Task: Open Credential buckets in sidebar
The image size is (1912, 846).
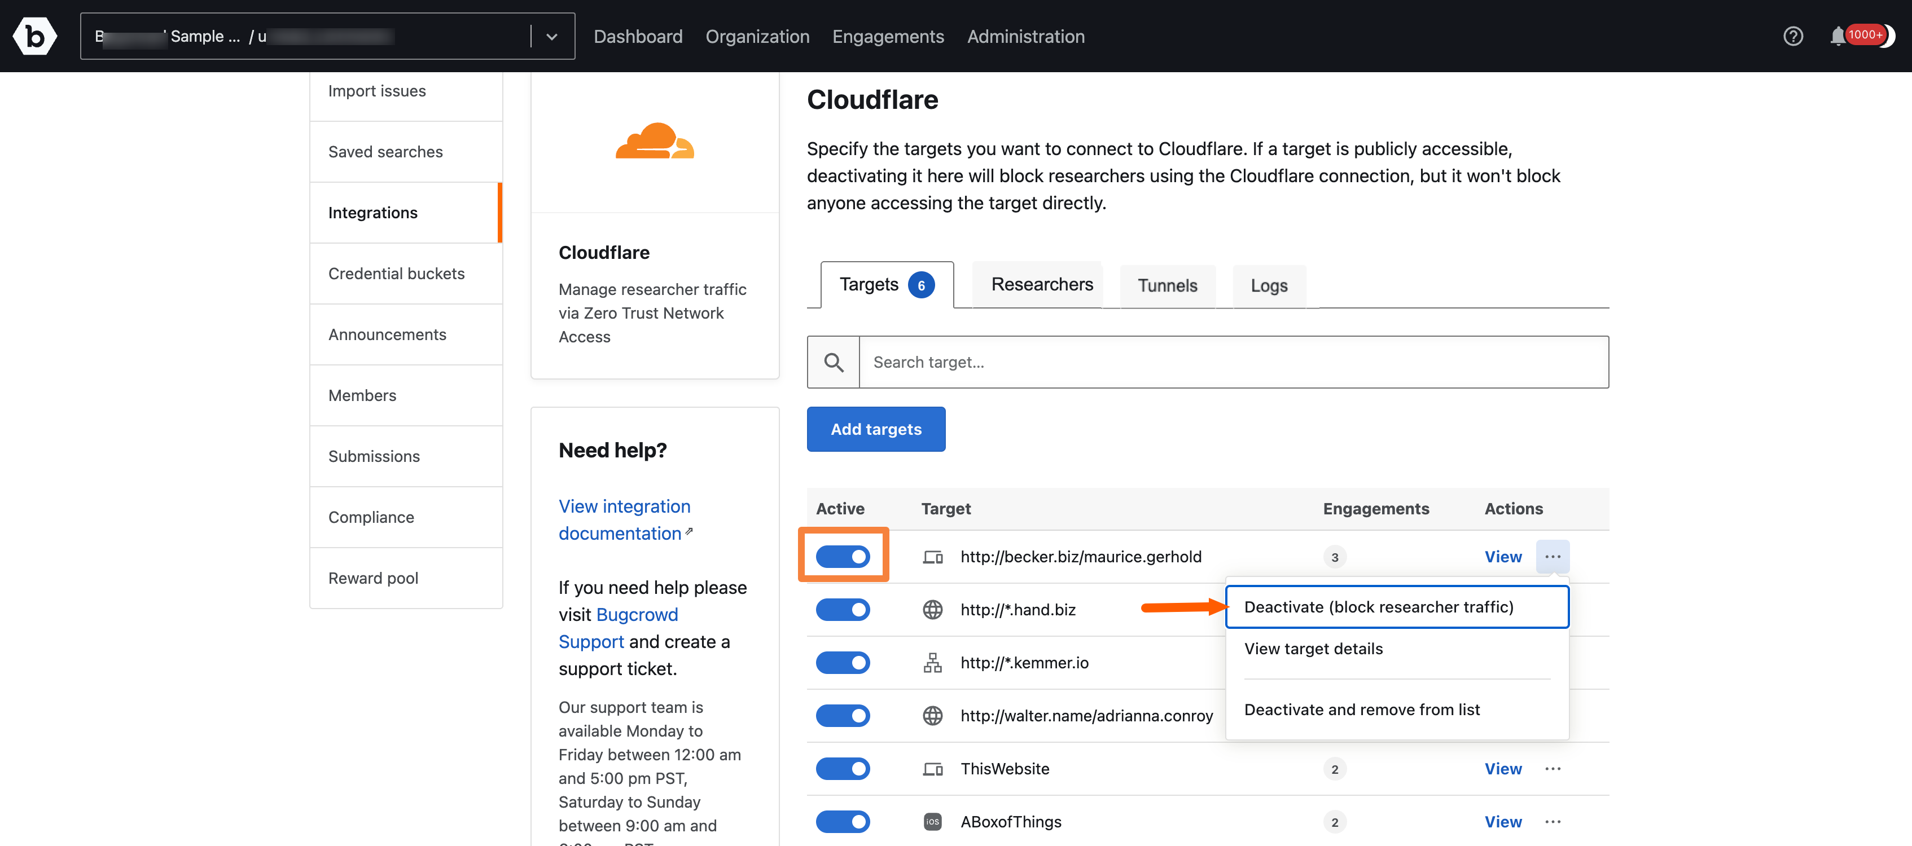Action: 406,273
